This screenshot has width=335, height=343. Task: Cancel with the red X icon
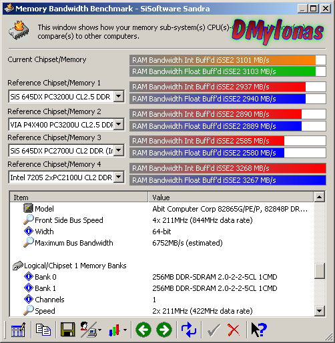pyautogui.click(x=234, y=330)
